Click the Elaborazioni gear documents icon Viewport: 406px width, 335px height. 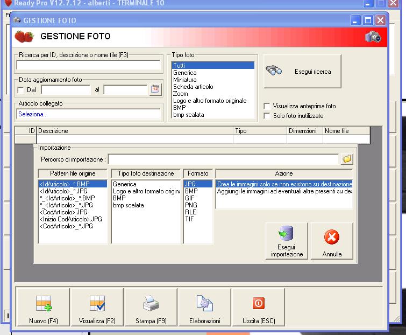tap(204, 303)
